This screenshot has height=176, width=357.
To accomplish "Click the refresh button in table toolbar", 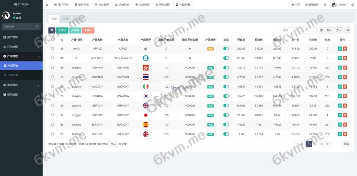I will pyautogui.click(x=52, y=30).
